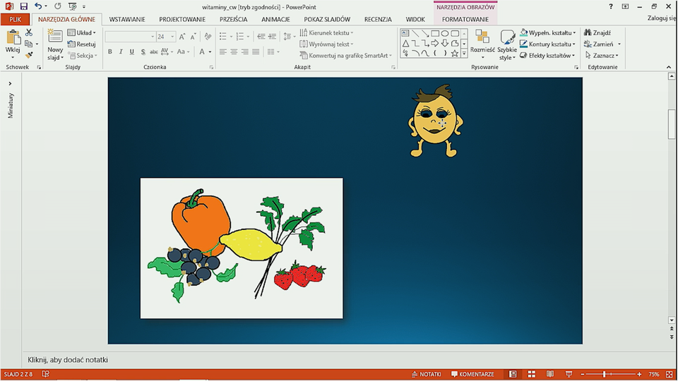Toggle italic text formatting
Screen dimensions: 678x381
point(121,52)
